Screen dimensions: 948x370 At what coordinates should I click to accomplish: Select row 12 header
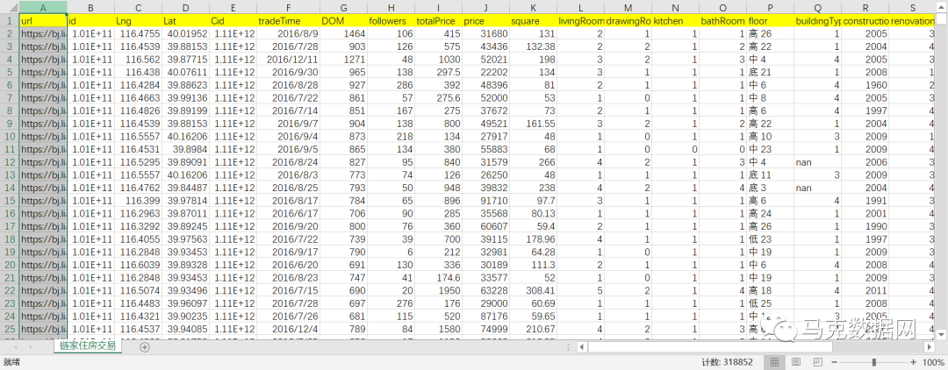[x=9, y=161]
